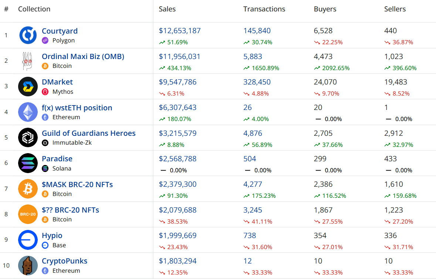Open the Guild of Guardians Heroes link
The height and width of the screenshot is (279, 436).
(89, 133)
